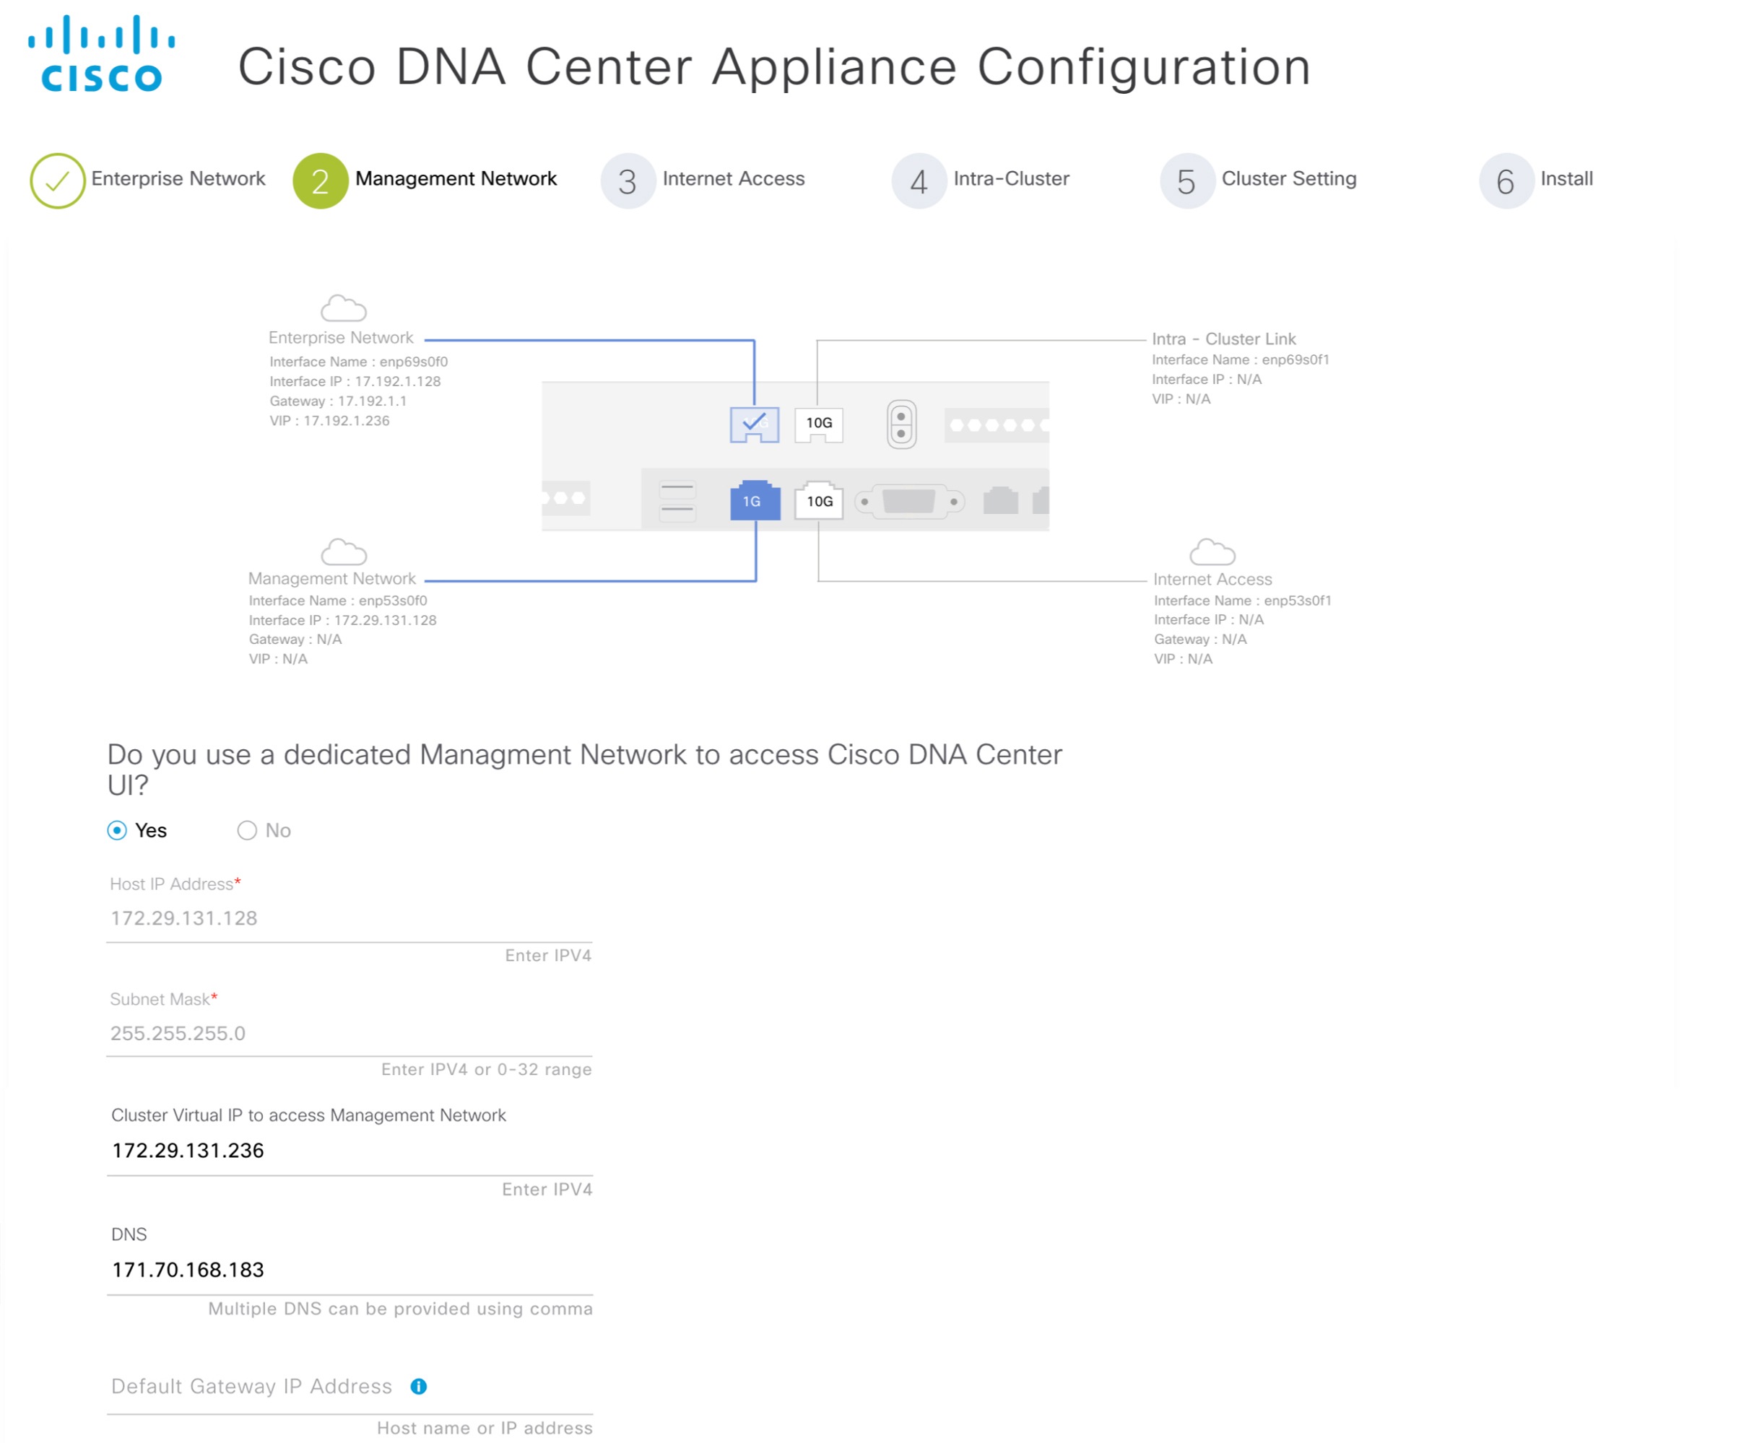Click the checked enterprise port icon
Screen dimensions: 1749x1443
click(753, 424)
